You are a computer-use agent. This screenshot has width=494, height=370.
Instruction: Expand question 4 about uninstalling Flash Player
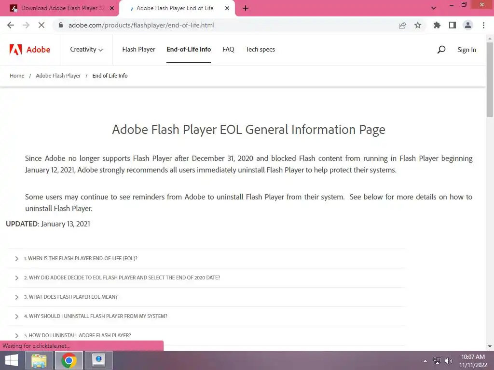point(96,317)
